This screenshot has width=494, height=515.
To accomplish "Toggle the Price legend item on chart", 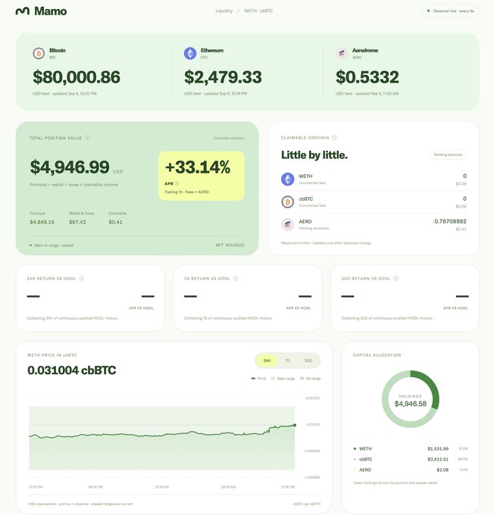I will [x=258, y=379].
